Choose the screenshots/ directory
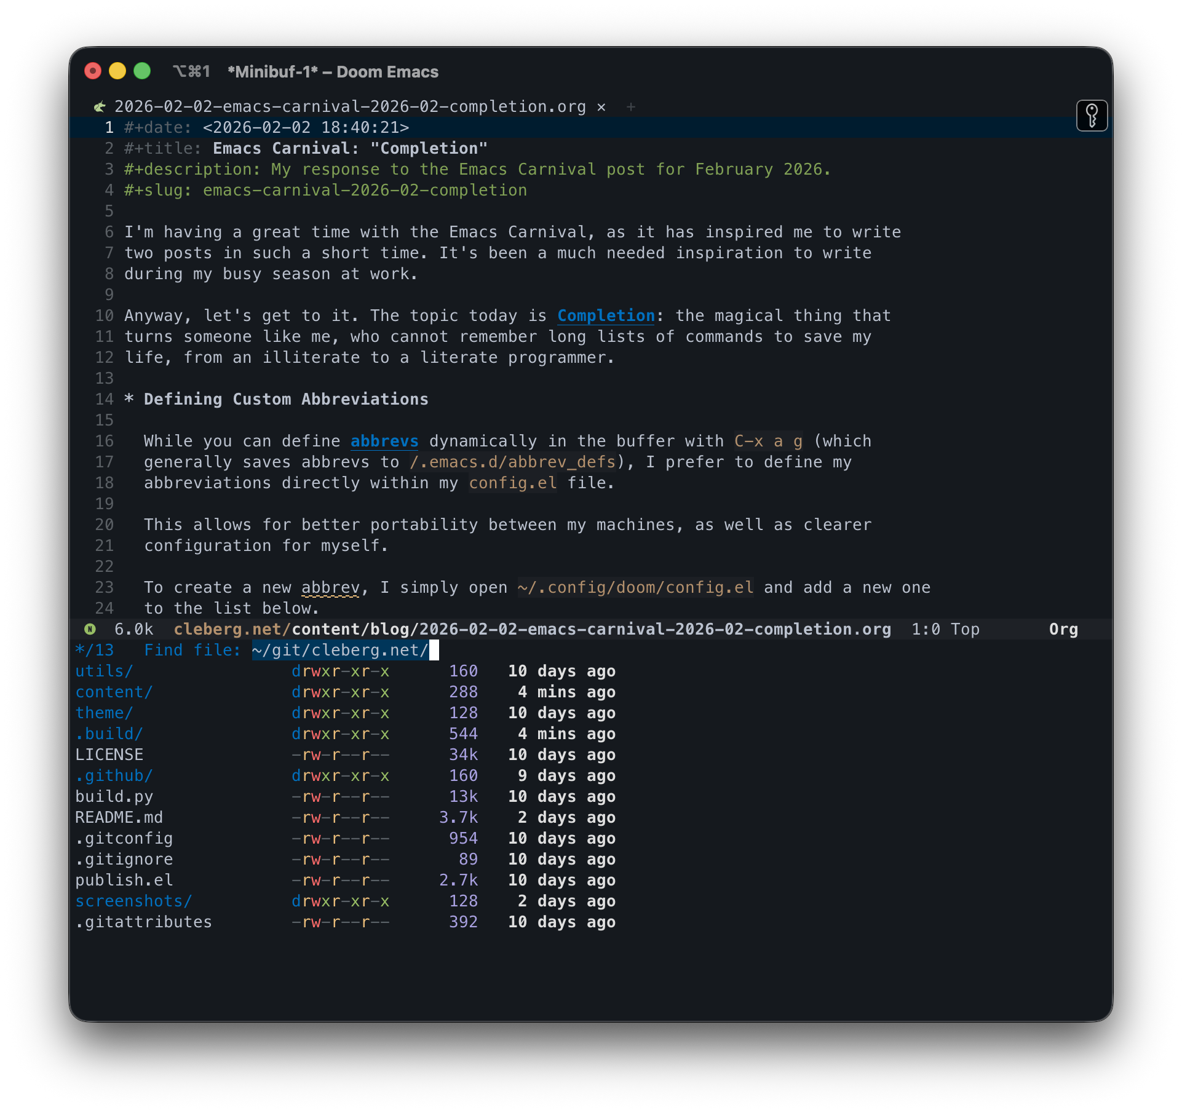The width and height of the screenshot is (1182, 1113). click(133, 901)
